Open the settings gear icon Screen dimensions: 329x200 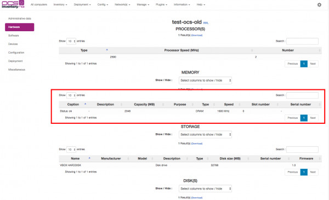pos(319,4)
